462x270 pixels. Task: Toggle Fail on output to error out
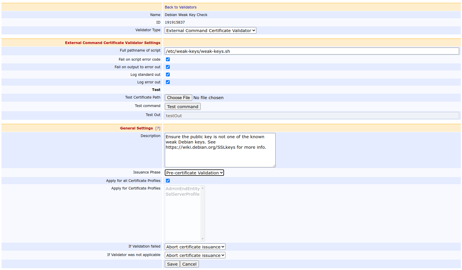(x=168, y=67)
